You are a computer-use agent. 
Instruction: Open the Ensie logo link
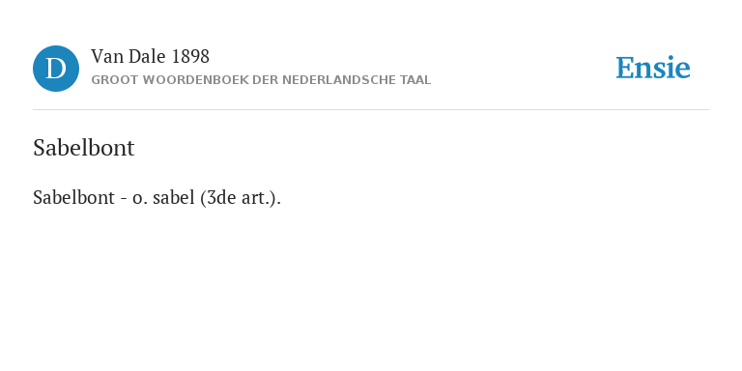click(653, 68)
